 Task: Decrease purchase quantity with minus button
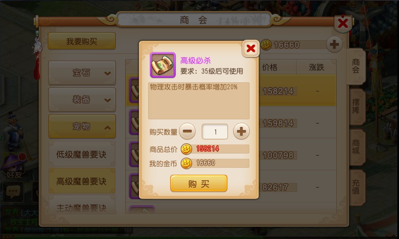tap(187, 131)
